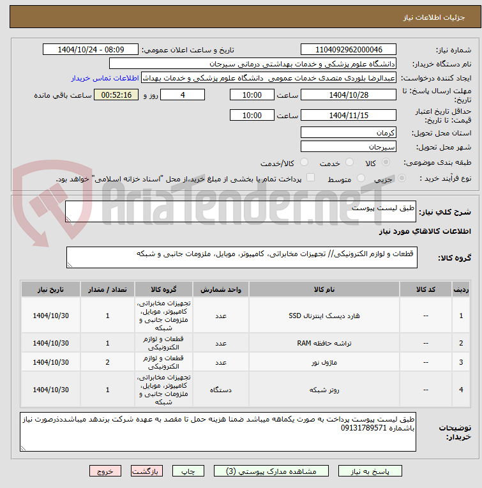
Task: Click date 1404/10/30 in روتر شبکه row
Action: [50, 390]
